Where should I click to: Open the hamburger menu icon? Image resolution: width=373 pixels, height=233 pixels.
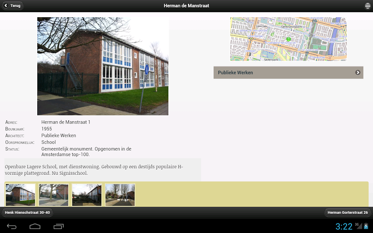pyautogui.click(x=367, y=6)
